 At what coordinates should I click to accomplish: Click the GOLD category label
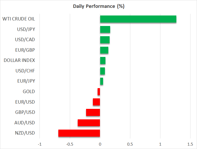tap(29, 92)
